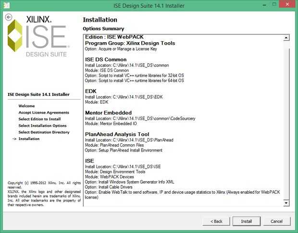Click the ISE Design Suite 14.1 Installer sidebar title
This screenshot has width=298, height=233.
point(38,94)
